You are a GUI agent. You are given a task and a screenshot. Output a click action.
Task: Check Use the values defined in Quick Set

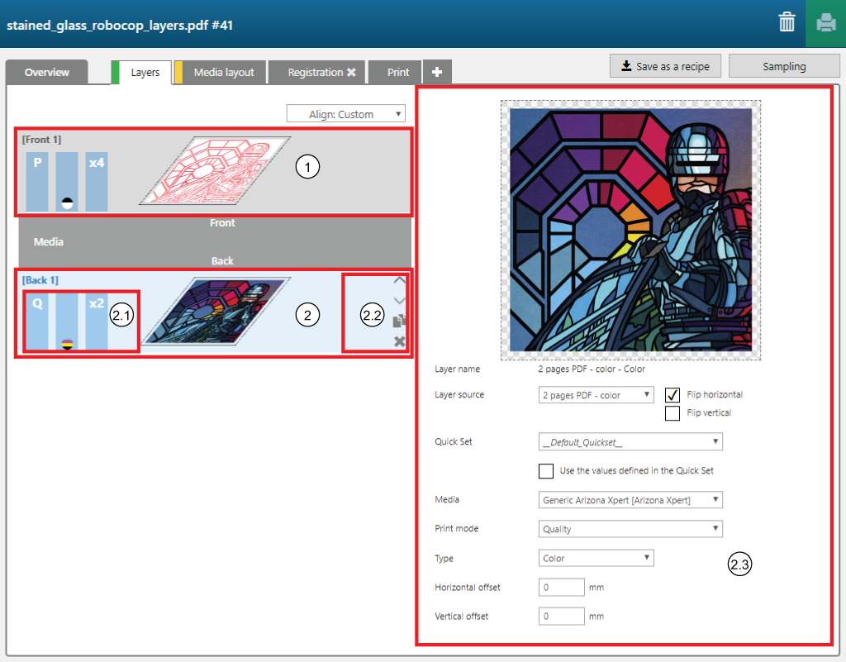[x=546, y=471]
